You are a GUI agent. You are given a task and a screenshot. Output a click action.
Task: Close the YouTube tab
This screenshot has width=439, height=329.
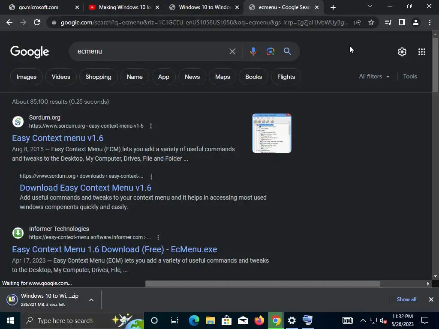click(x=157, y=8)
